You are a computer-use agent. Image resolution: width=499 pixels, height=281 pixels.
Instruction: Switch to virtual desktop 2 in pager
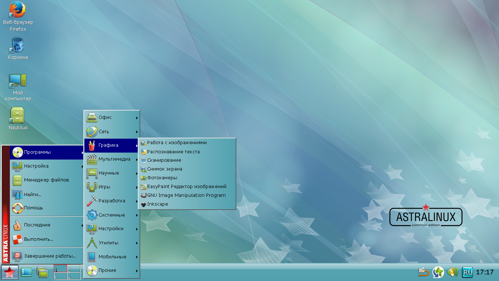(73, 269)
